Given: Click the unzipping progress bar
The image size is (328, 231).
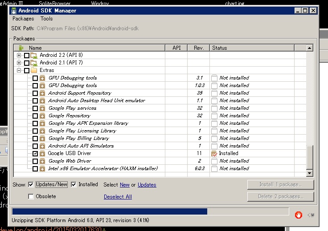Looking at the screenshot, I should (x=150, y=211).
